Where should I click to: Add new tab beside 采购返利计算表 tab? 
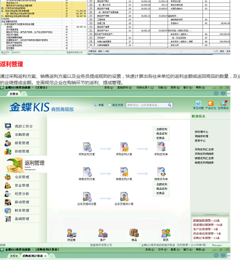click(x=52, y=256)
